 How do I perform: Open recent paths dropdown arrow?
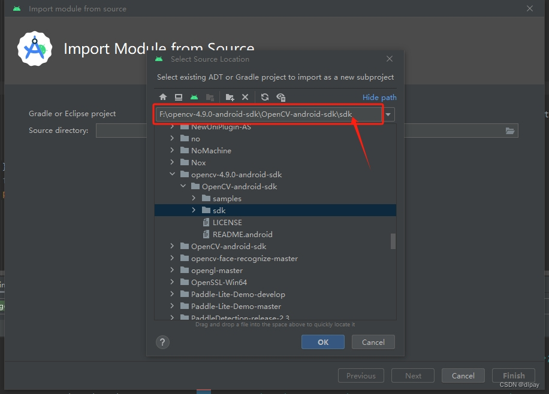(388, 114)
